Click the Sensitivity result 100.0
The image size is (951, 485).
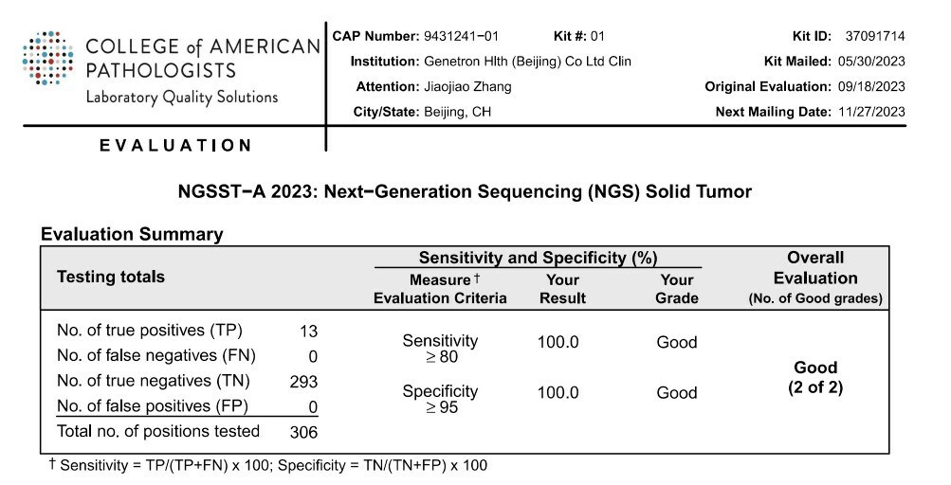click(558, 342)
